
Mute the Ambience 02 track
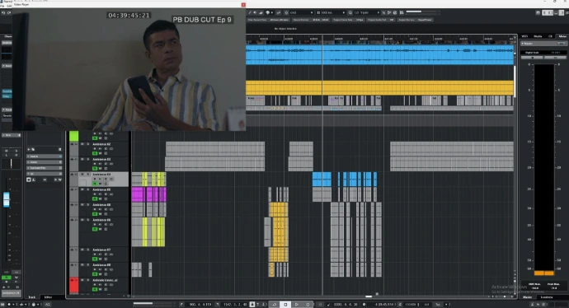(x=82, y=144)
